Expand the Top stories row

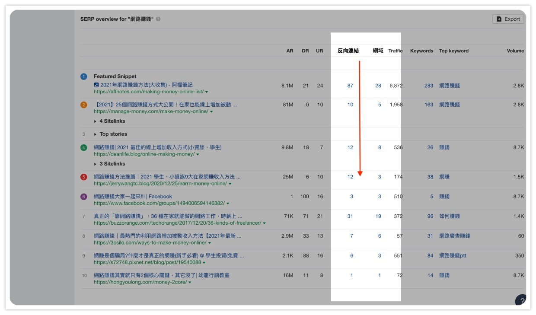(x=112, y=134)
